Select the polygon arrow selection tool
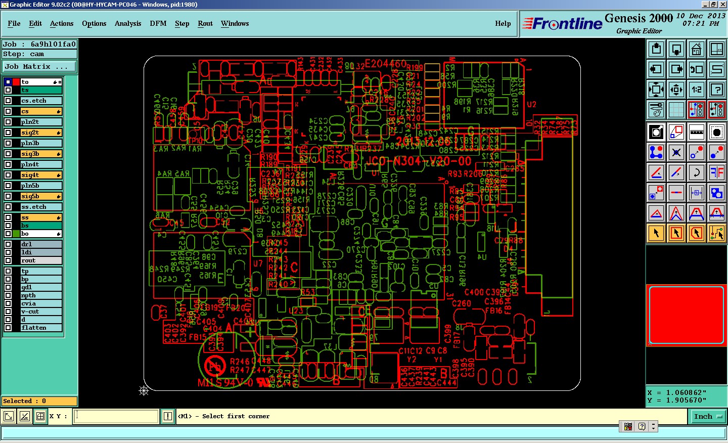Screen dimensions: 728x443 (697, 233)
